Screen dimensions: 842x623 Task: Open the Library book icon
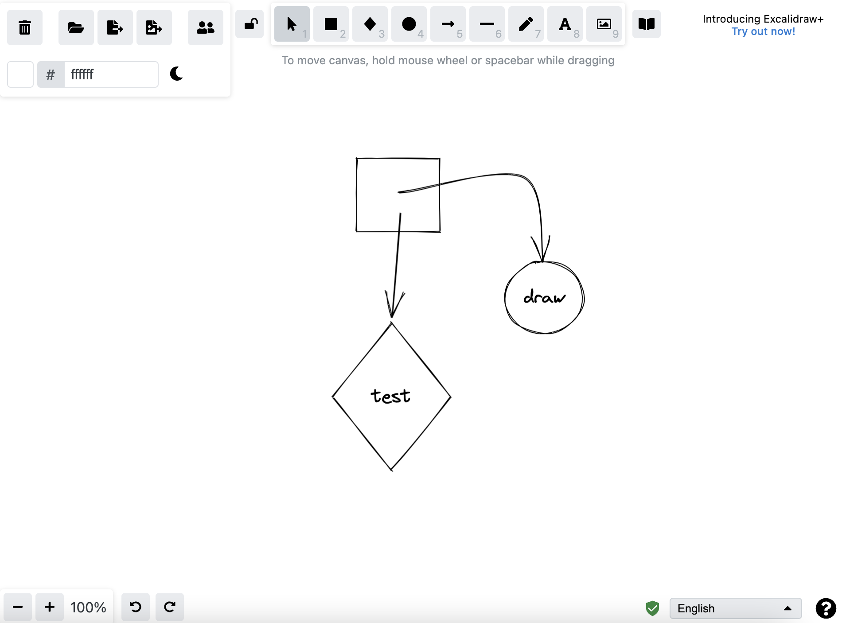(x=646, y=24)
